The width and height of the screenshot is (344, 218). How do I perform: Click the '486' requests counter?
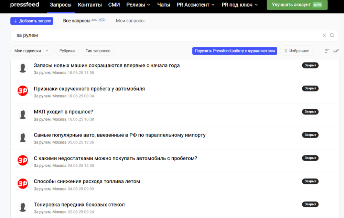tap(94, 20)
